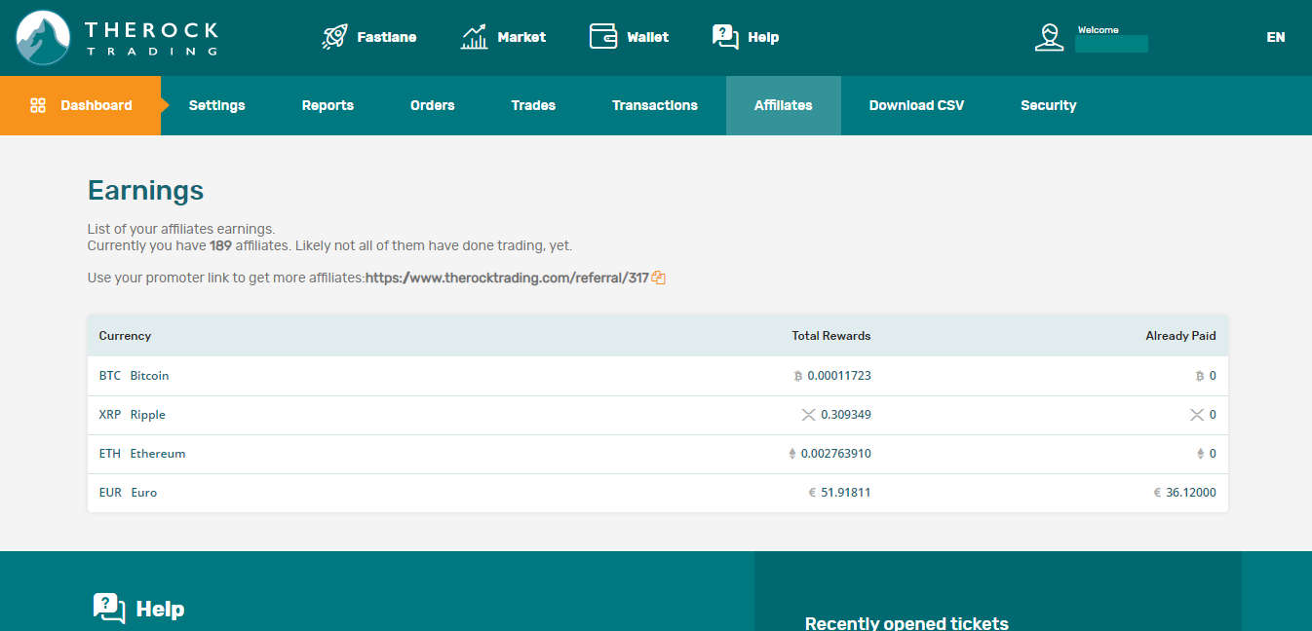Viewport: 1312px width, 631px height.
Task: Click the therocktrading.com referral link
Action: (507, 278)
